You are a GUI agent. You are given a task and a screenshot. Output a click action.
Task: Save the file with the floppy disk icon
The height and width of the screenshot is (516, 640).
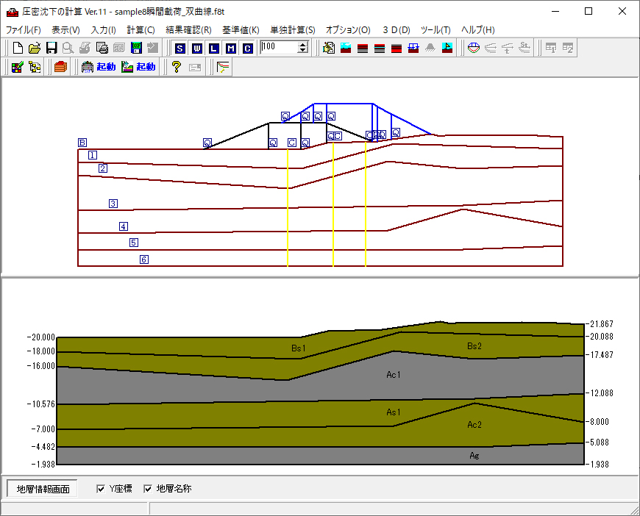pyautogui.click(x=51, y=48)
